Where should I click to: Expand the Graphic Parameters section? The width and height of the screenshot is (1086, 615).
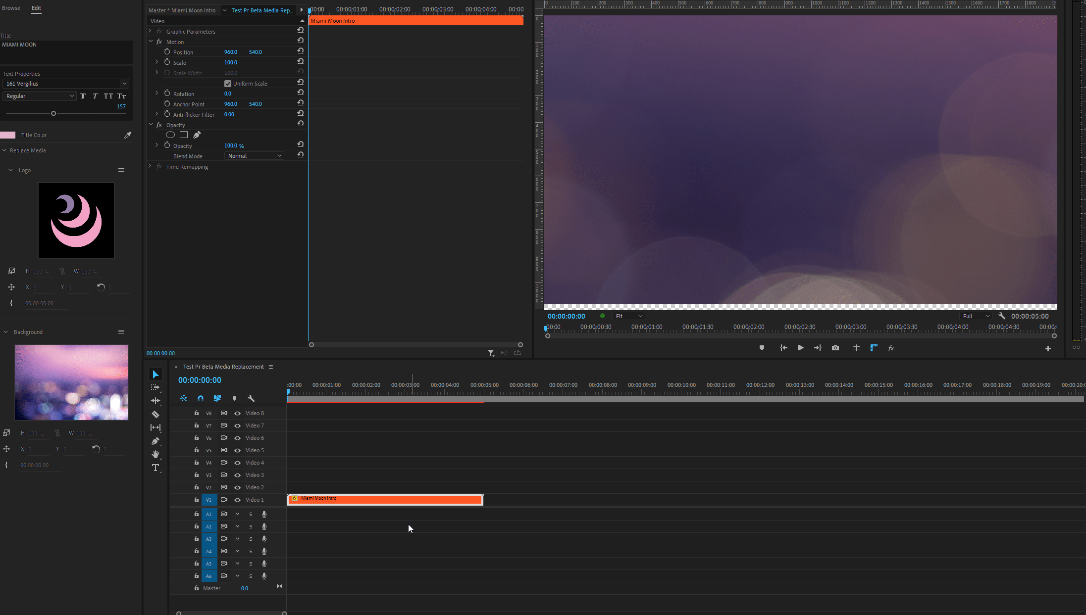pyautogui.click(x=150, y=31)
